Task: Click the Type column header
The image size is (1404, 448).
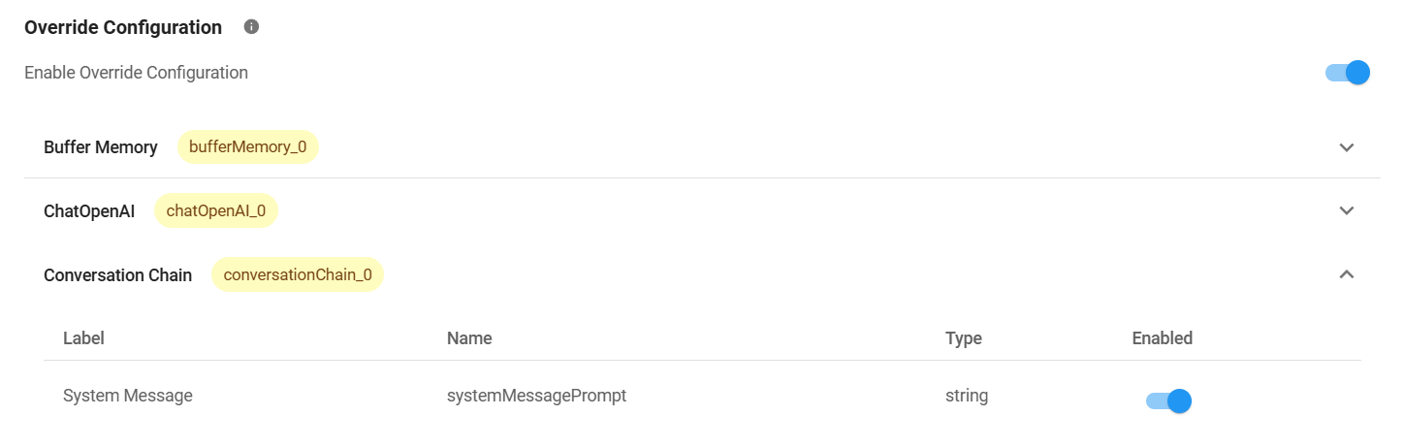Action: pos(964,338)
